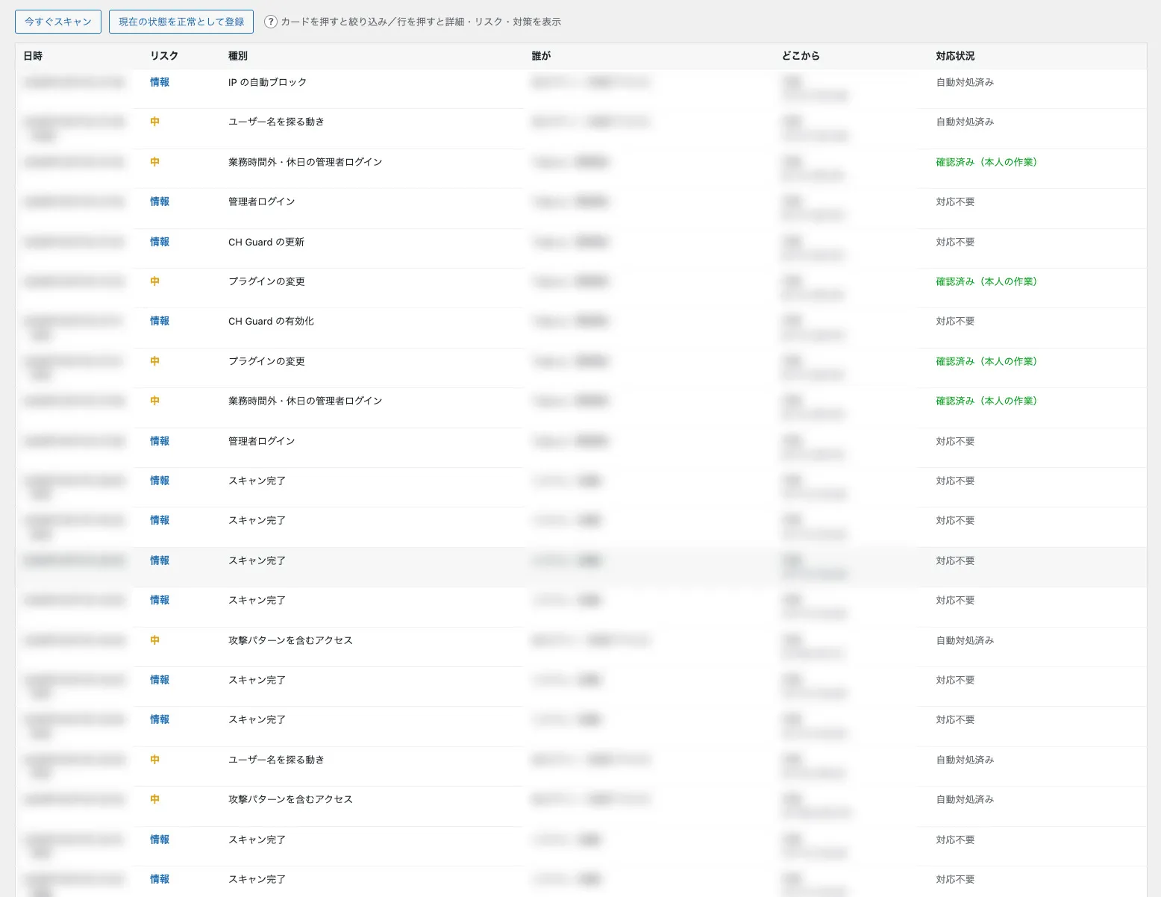
Task: Select the どこから column header
Action: [801, 56]
